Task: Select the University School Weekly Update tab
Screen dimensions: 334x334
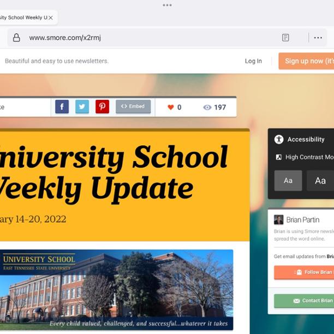Action: tap(22, 17)
